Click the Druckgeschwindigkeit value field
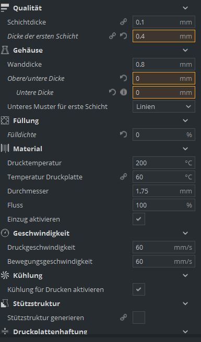This screenshot has height=342, width=201. pyautogui.click(x=164, y=247)
